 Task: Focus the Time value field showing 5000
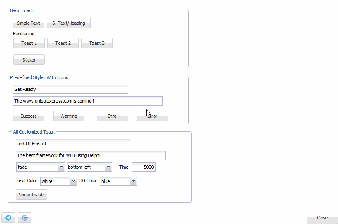pyautogui.click(x=143, y=167)
